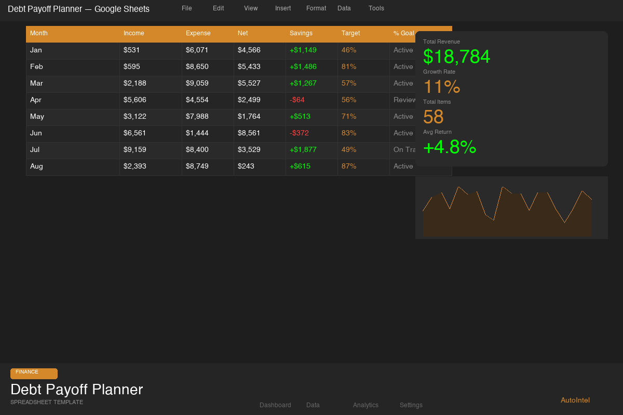
Task: Select the May month cell
Action: tap(73, 117)
